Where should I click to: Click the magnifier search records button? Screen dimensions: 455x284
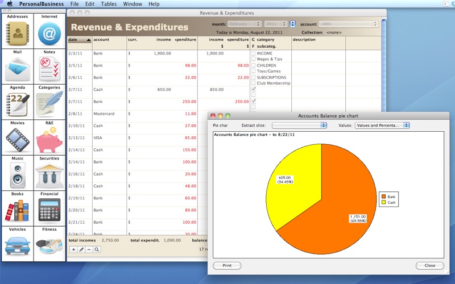click(x=97, y=249)
